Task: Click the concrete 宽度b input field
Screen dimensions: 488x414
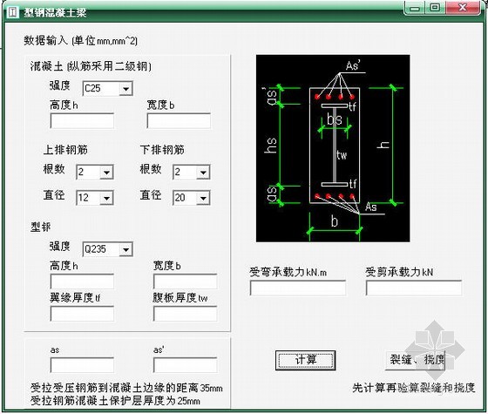Action: pos(179,121)
